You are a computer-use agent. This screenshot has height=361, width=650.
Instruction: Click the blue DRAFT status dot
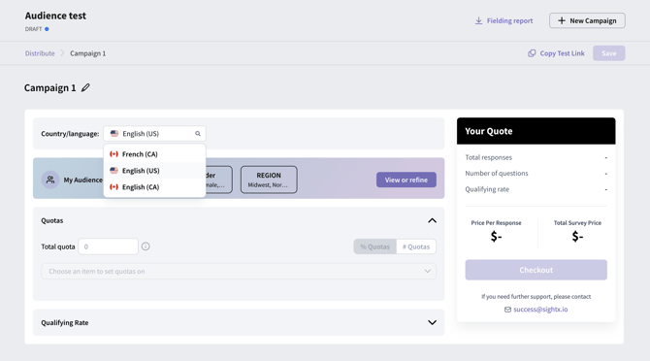click(x=47, y=29)
